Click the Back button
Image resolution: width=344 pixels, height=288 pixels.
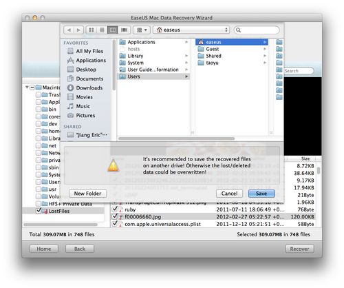[80, 249]
